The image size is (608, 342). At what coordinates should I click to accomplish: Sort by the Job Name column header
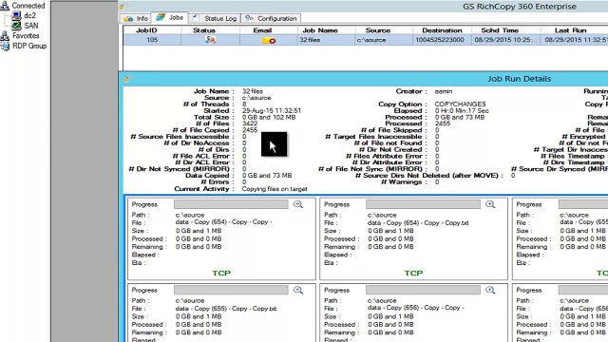coord(326,30)
